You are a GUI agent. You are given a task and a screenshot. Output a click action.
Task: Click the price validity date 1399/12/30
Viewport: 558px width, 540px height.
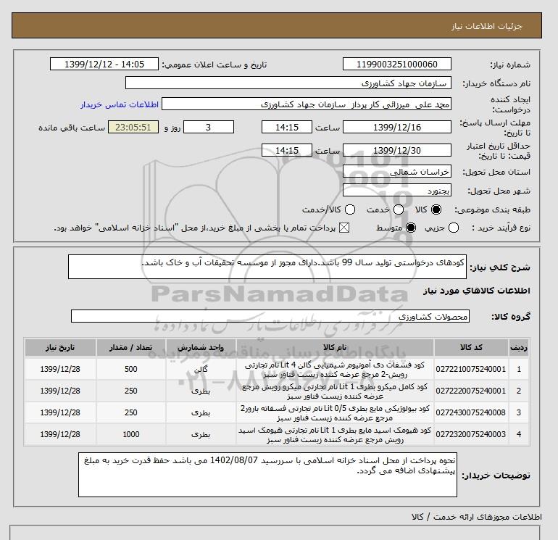pos(397,150)
